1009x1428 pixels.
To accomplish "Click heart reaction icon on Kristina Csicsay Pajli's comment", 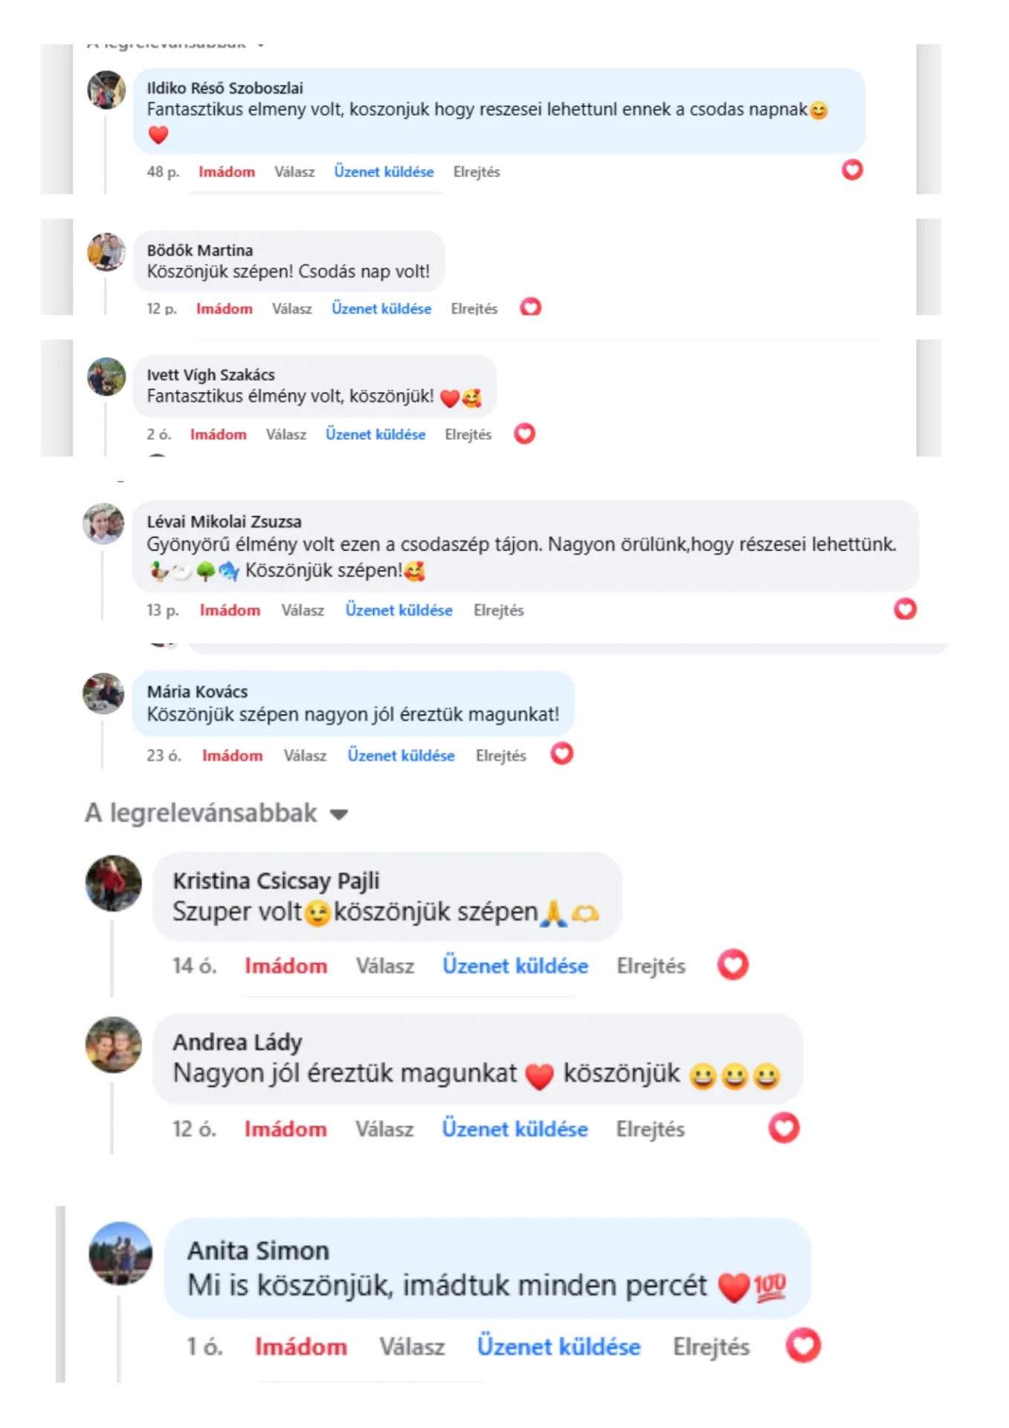I will 732,965.
